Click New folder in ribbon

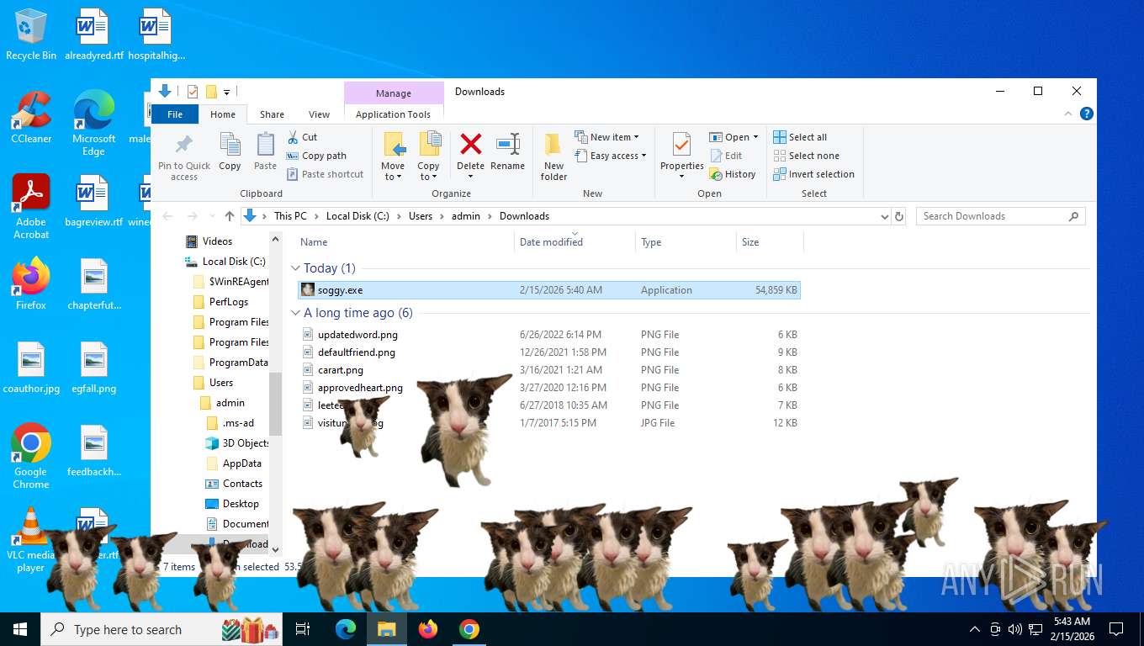pyautogui.click(x=553, y=156)
